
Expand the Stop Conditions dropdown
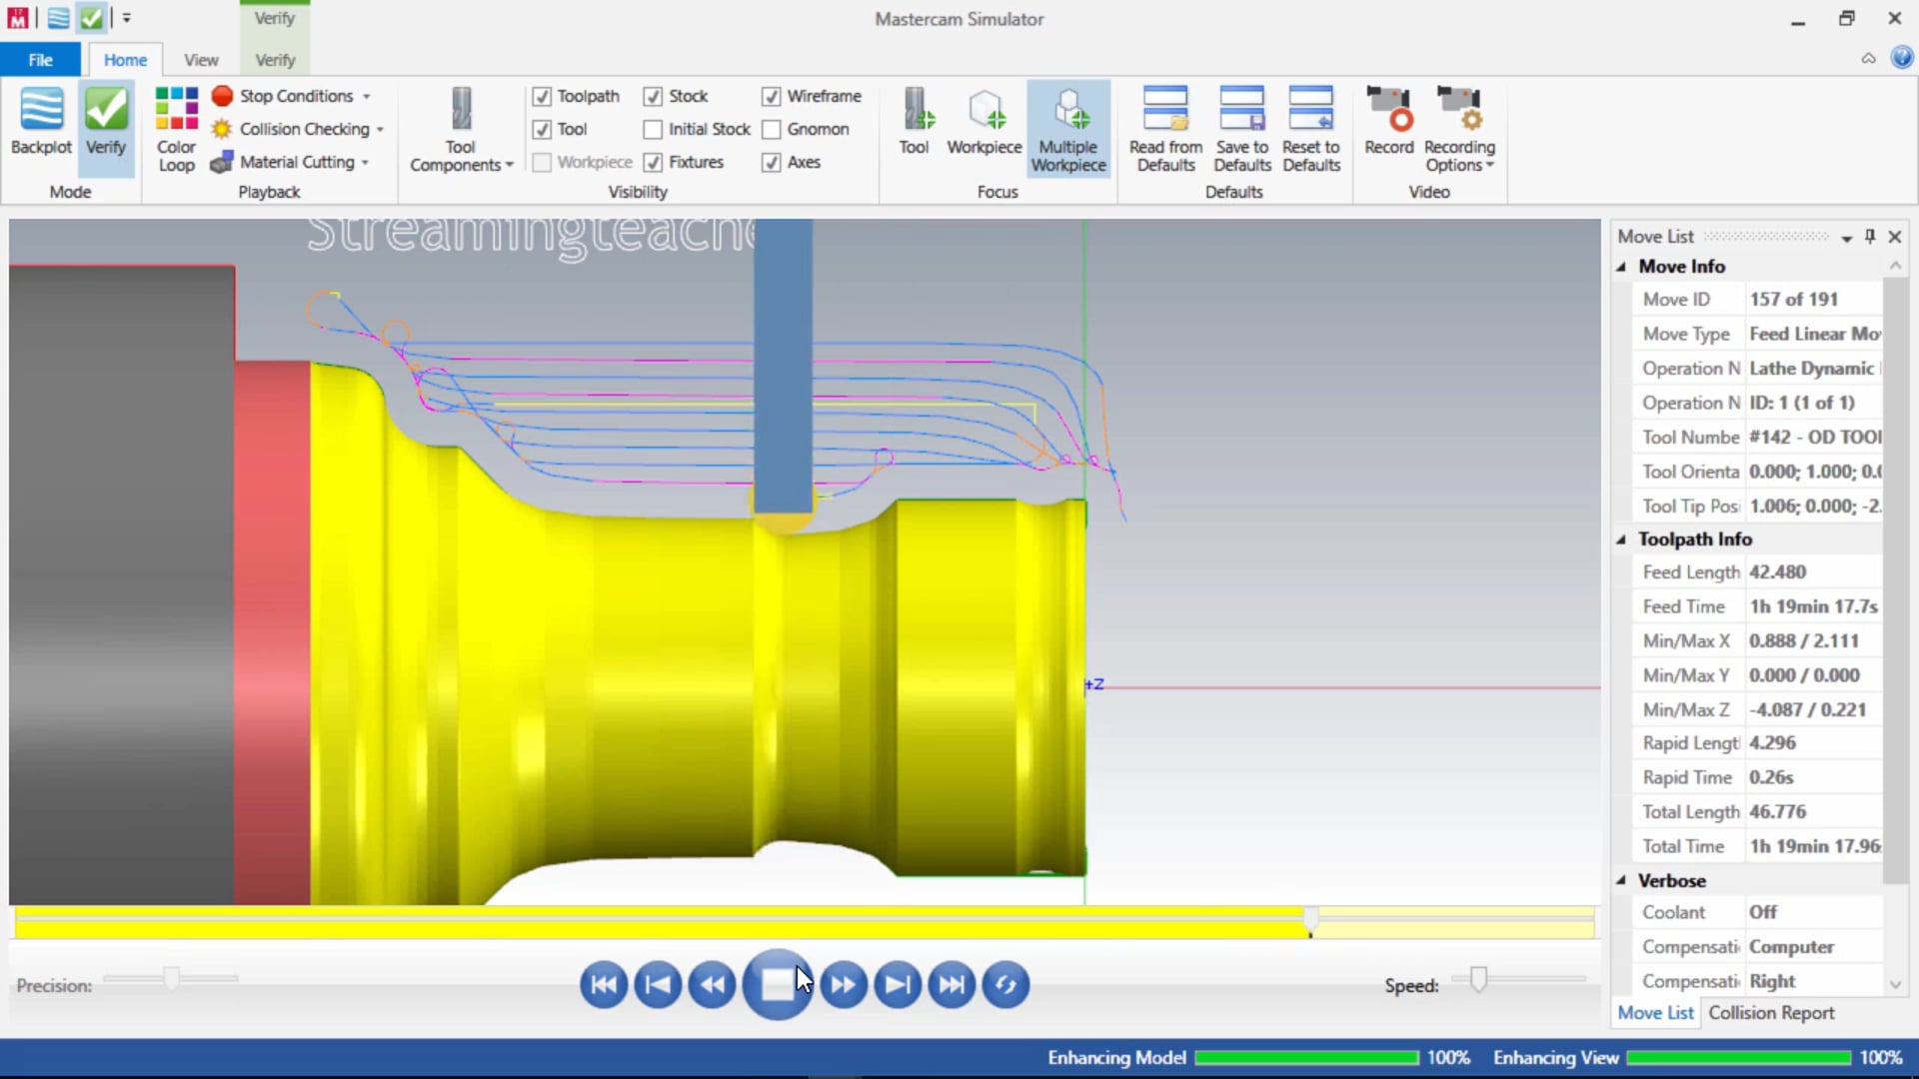click(x=367, y=95)
